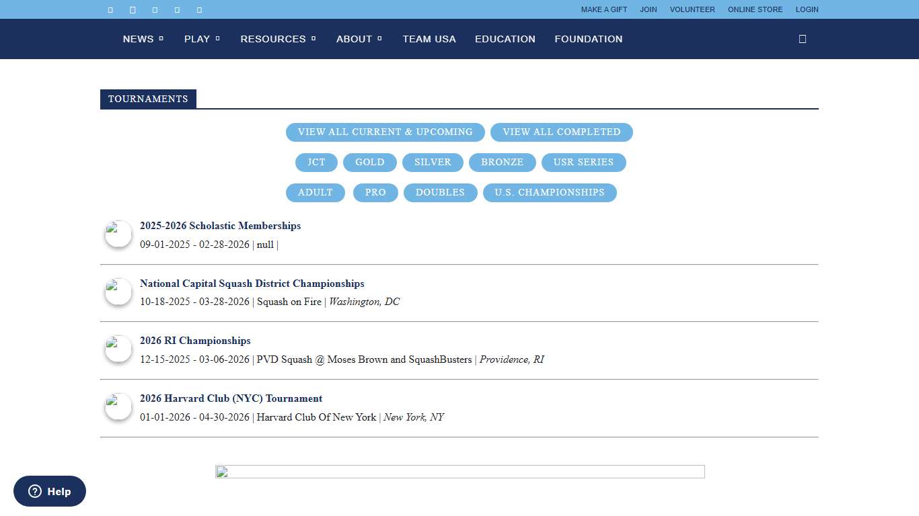Viewport: 919px width, 516px height.
Task: Open 2026 RI Championships tournament page
Action: click(x=195, y=341)
